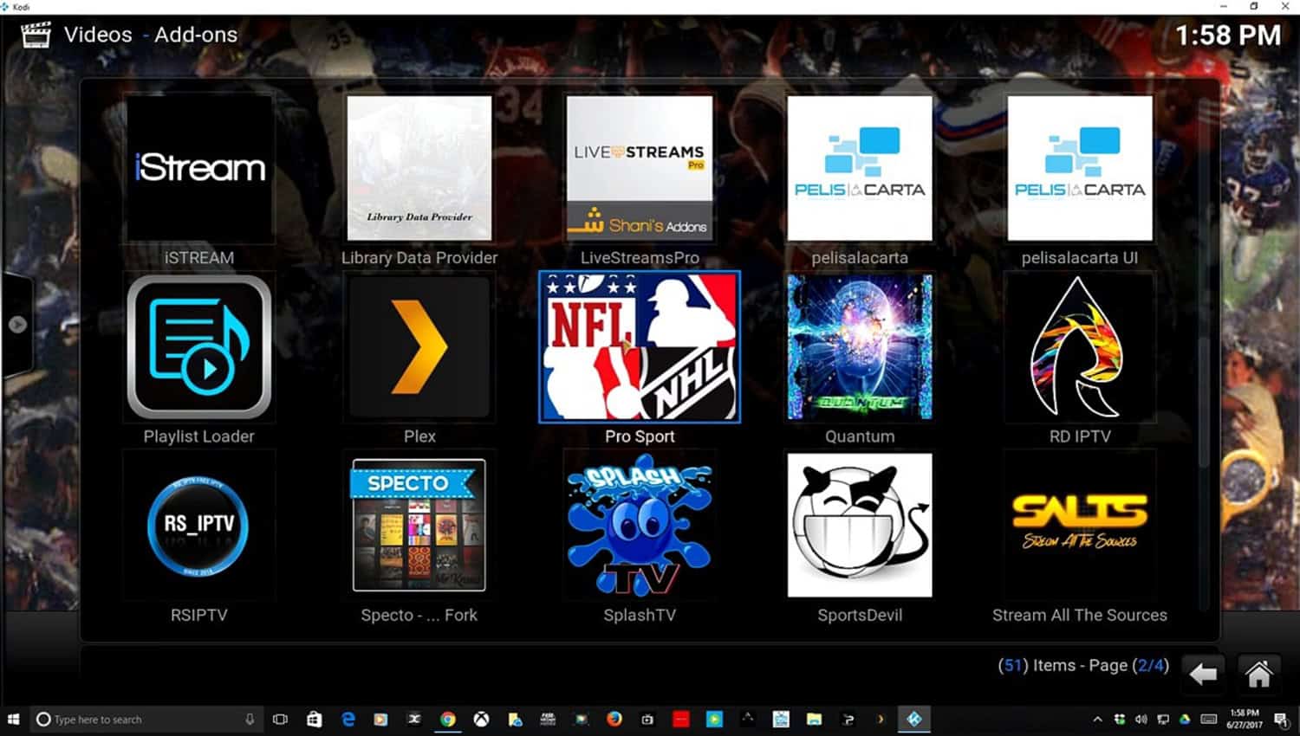Click the microphone icon in search box
The width and height of the screenshot is (1300, 736).
point(250,719)
